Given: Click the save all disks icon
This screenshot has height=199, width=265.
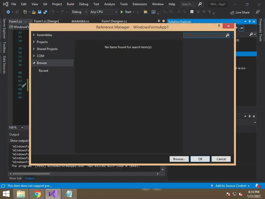Looking at the screenshot, I should [x=45, y=12].
